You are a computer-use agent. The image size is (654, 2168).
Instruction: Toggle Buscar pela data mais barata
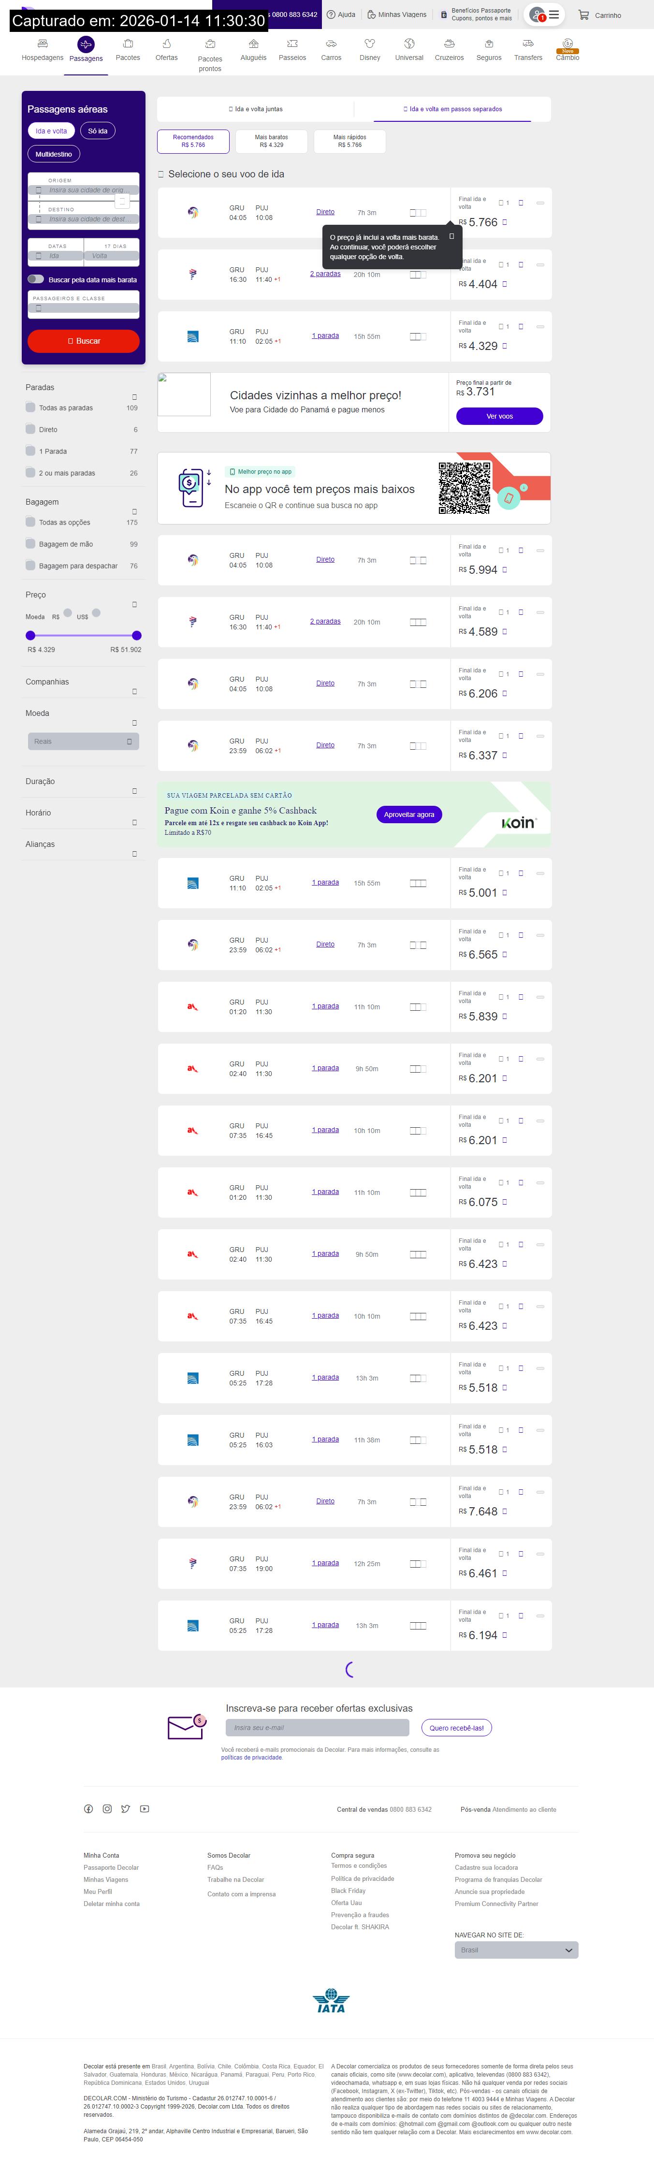pyautogui.click(x=35, y=279)
